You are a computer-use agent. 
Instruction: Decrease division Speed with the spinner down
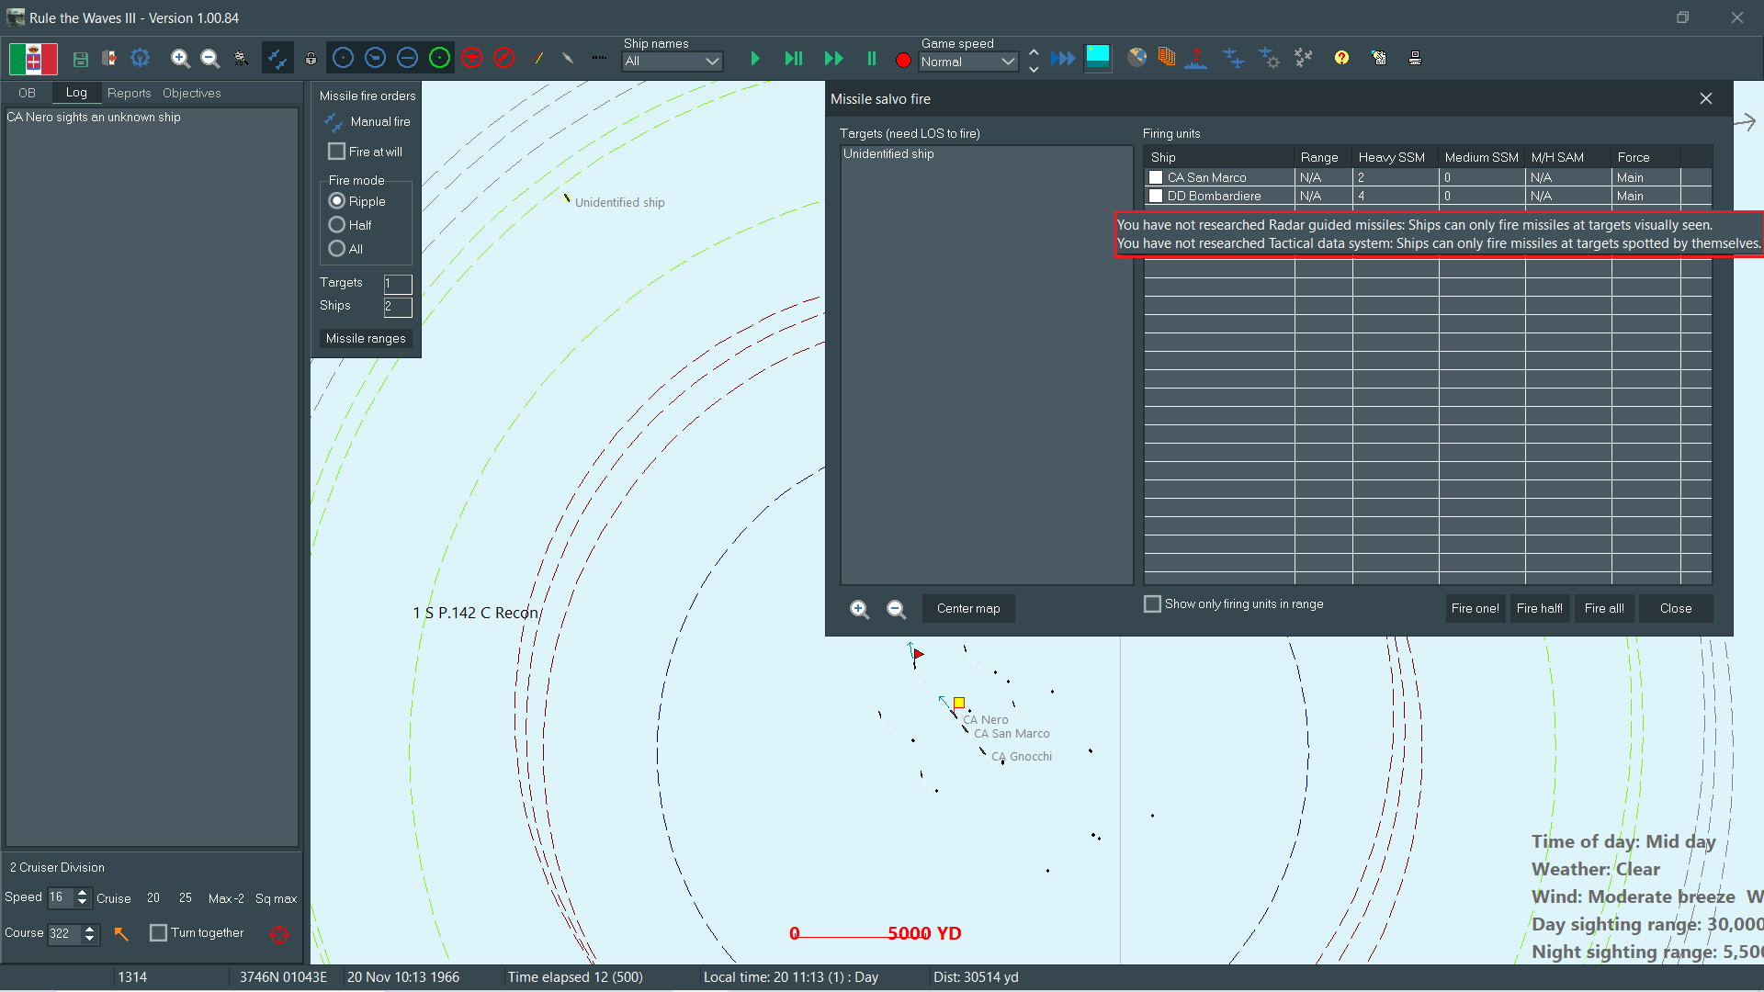tap(83, 903)
